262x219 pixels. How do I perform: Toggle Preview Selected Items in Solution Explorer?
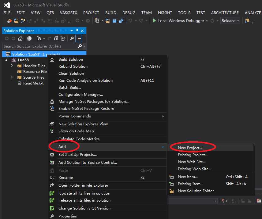coord(79,38)
